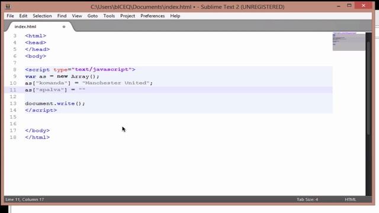Open the Edit menu
Viewport: 379px width, 213px height.
point(23,16)
